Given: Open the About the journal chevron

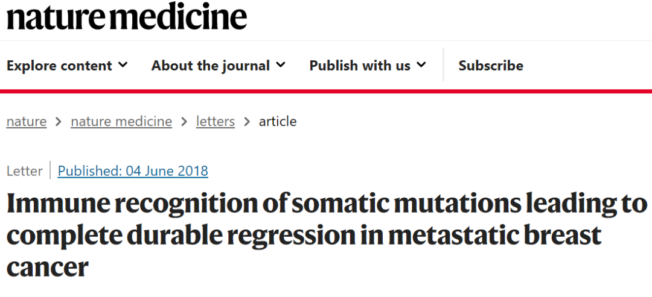Looking at the screenshot, I should coord(281,64).
